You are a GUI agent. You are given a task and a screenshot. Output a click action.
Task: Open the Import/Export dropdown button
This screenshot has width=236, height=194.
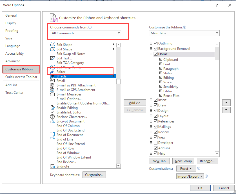tap(190, 176)
